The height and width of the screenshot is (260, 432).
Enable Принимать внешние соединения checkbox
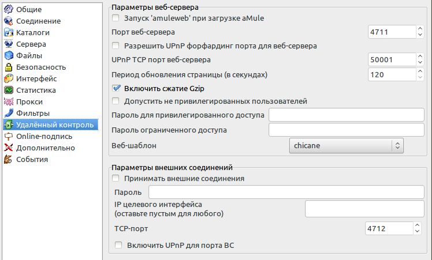tap(116, 178)
